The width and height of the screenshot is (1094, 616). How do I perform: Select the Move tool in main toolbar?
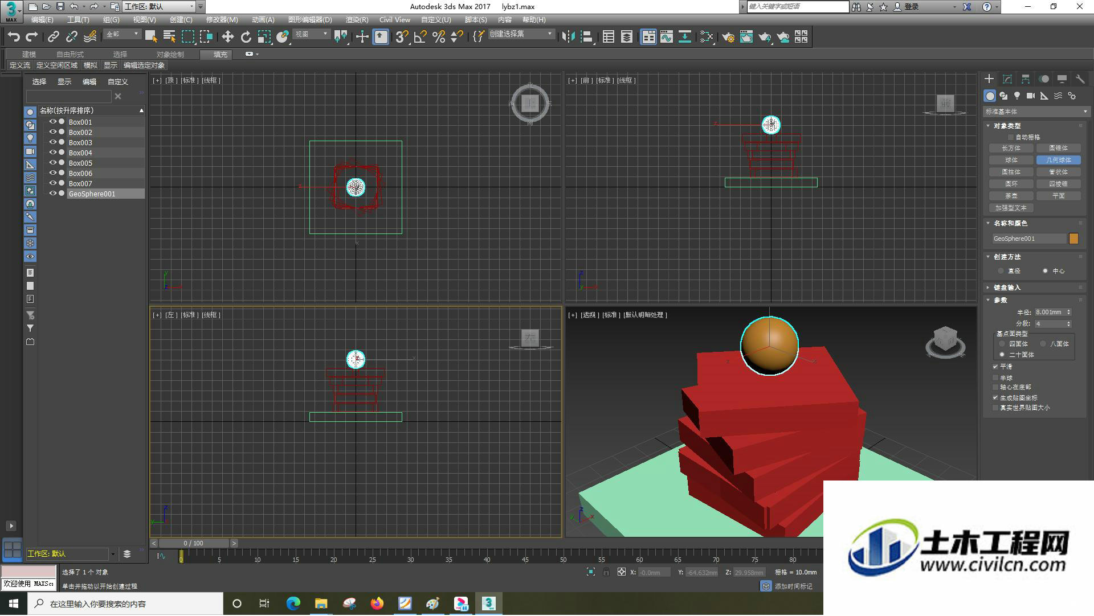tap(227, 37)
